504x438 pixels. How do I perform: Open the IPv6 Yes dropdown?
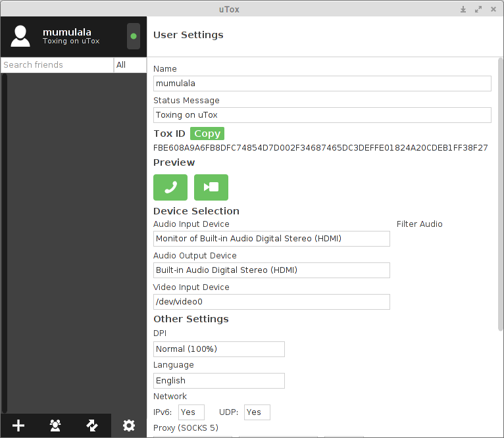191,412
